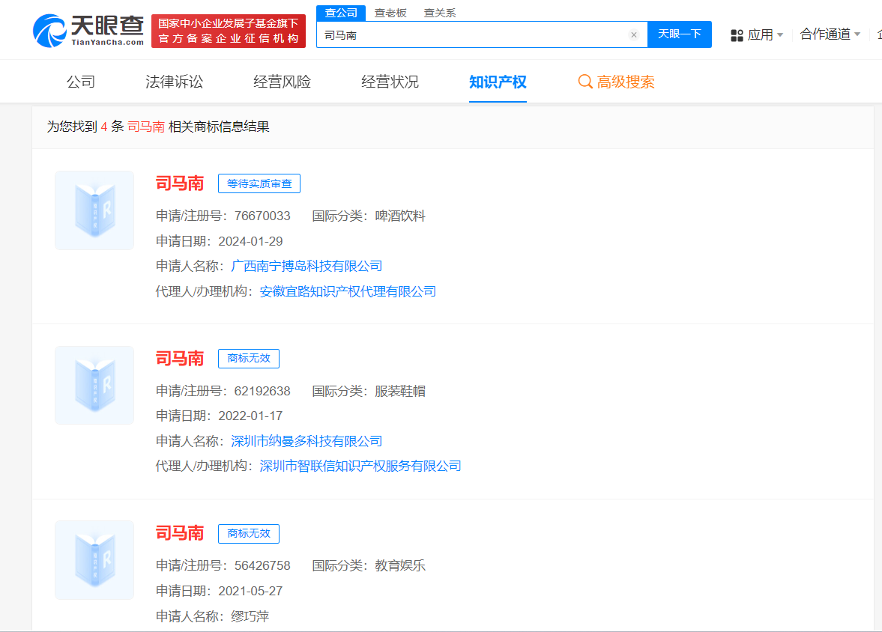Screen dimensions: 882x632
Task: Switch to the 查公司 search tab
Action: pos(341,13)
